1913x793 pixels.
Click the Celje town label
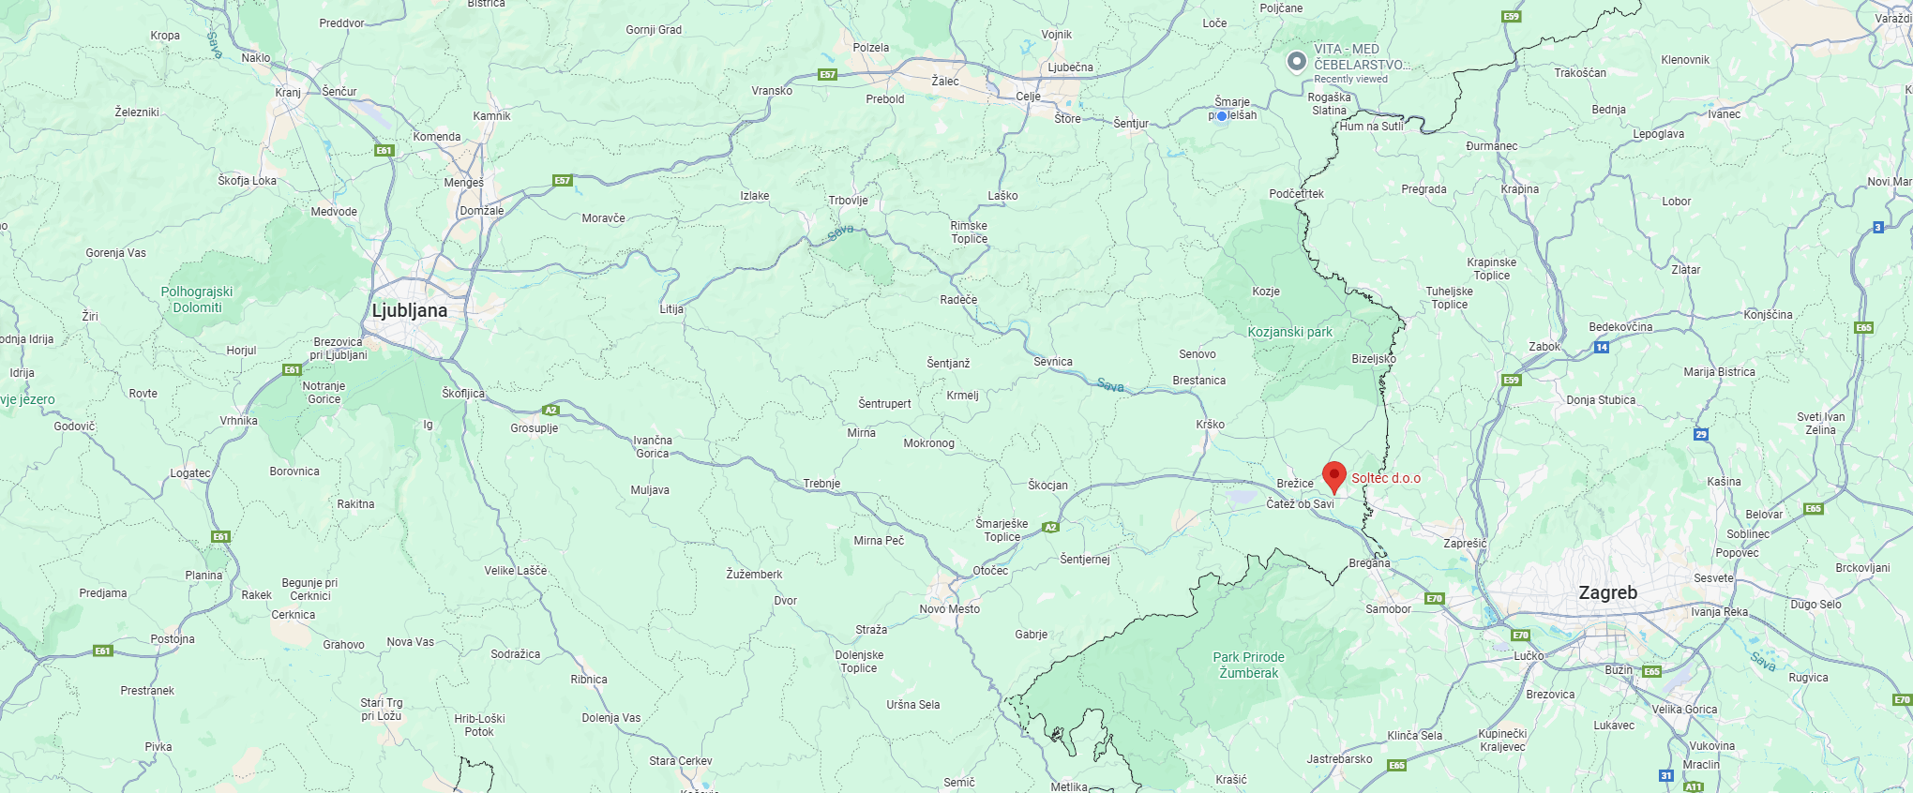click(x=1028, y=97)
